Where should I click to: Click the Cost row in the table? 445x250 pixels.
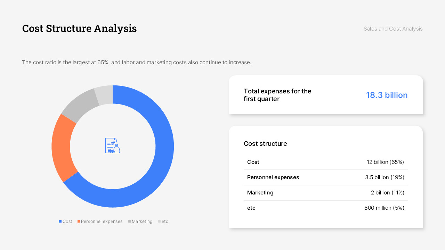325,162
